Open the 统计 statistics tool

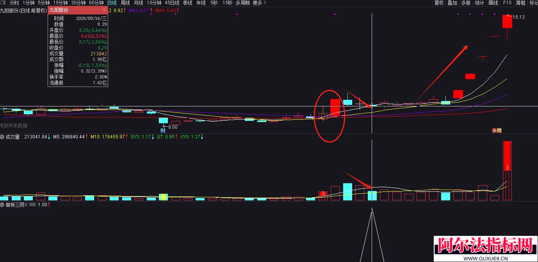point(479,3)
